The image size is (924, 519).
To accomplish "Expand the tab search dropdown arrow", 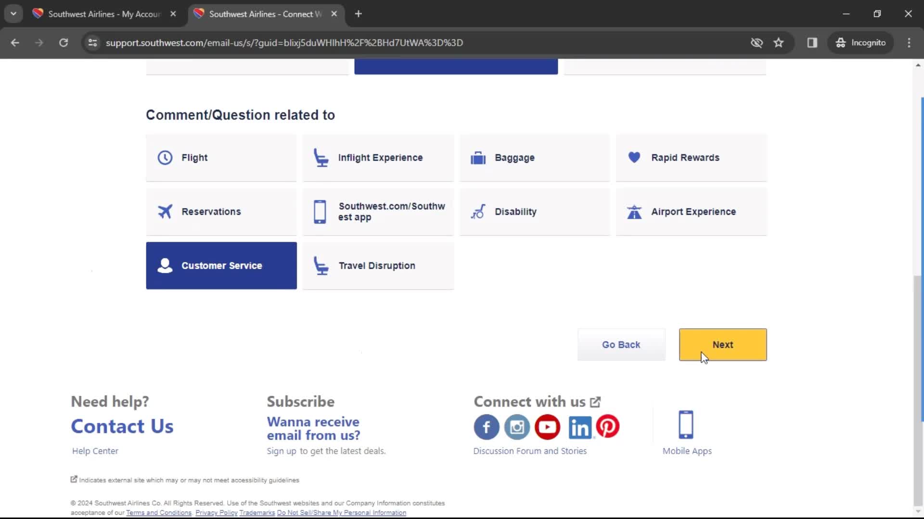I will (13, 14).
